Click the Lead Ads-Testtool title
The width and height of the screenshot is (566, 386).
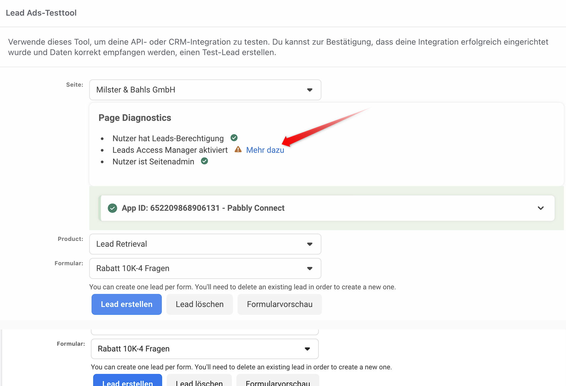[41, 13]
